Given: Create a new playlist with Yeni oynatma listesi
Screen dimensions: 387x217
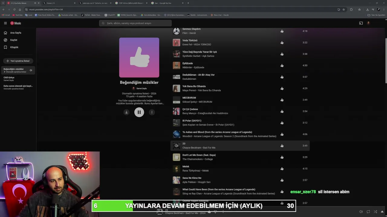Looking at the screenshot, I should coord(18,61).
